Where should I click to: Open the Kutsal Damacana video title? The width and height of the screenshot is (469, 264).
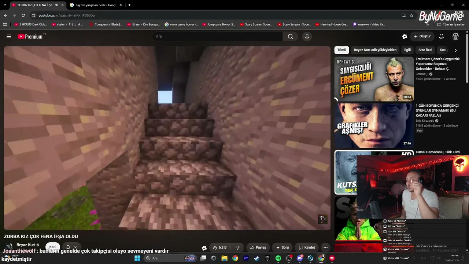(x=438, y=152)
